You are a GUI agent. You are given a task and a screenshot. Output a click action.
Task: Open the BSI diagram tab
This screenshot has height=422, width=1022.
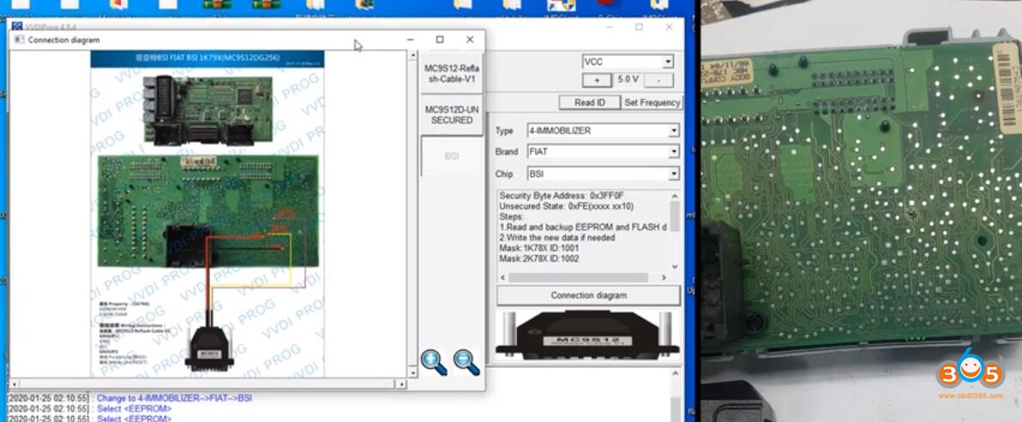[x=452, y=157]
